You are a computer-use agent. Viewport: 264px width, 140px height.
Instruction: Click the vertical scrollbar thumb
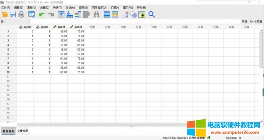point(261,50)
